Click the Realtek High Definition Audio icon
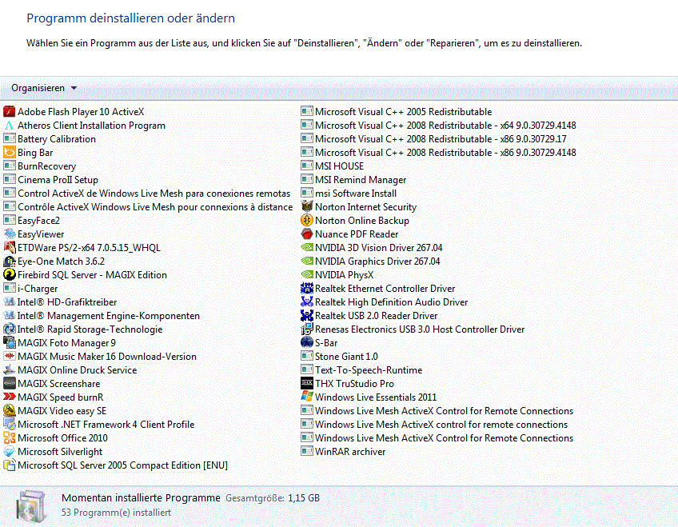 point(306,302)
